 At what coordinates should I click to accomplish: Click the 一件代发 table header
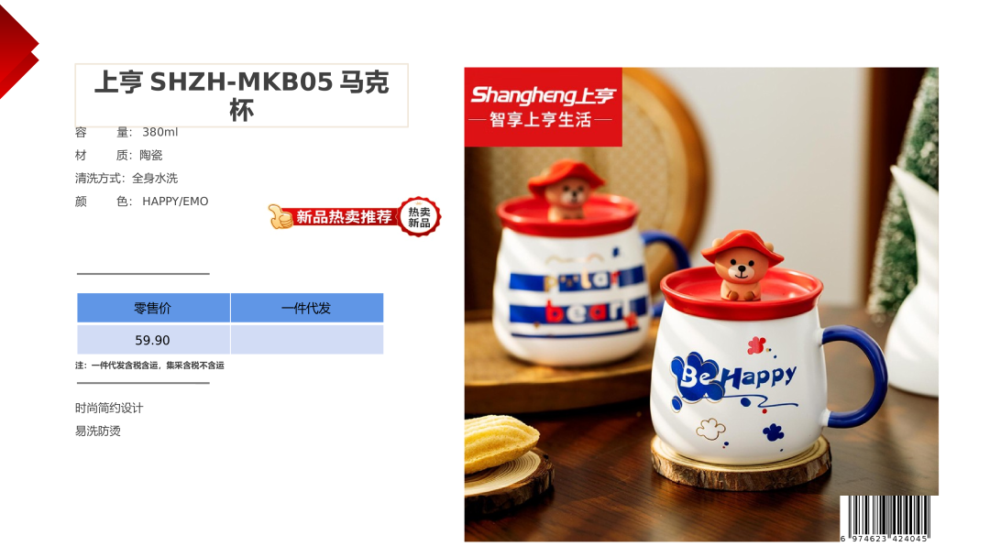[x=307, y=308]
